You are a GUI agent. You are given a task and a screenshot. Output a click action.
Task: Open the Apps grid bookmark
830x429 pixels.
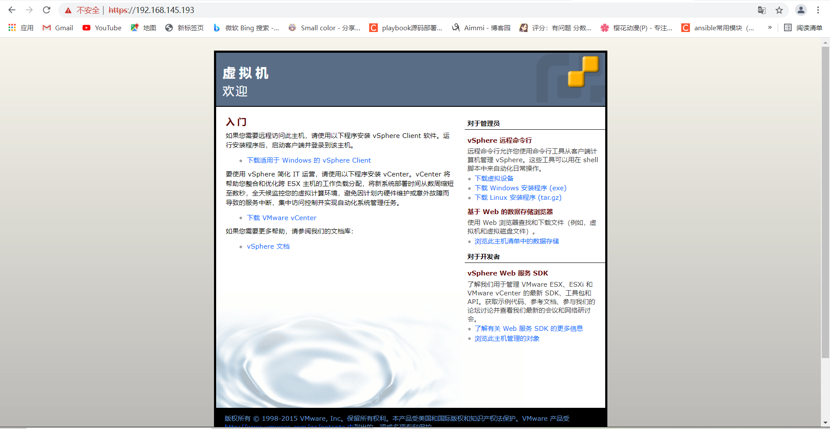(x=21, y=28)
